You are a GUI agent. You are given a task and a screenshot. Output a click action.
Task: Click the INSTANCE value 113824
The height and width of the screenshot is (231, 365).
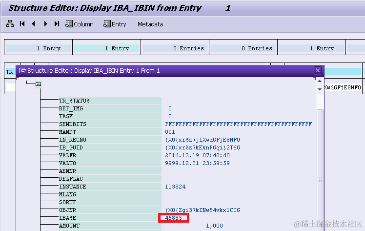click(175, 187)
